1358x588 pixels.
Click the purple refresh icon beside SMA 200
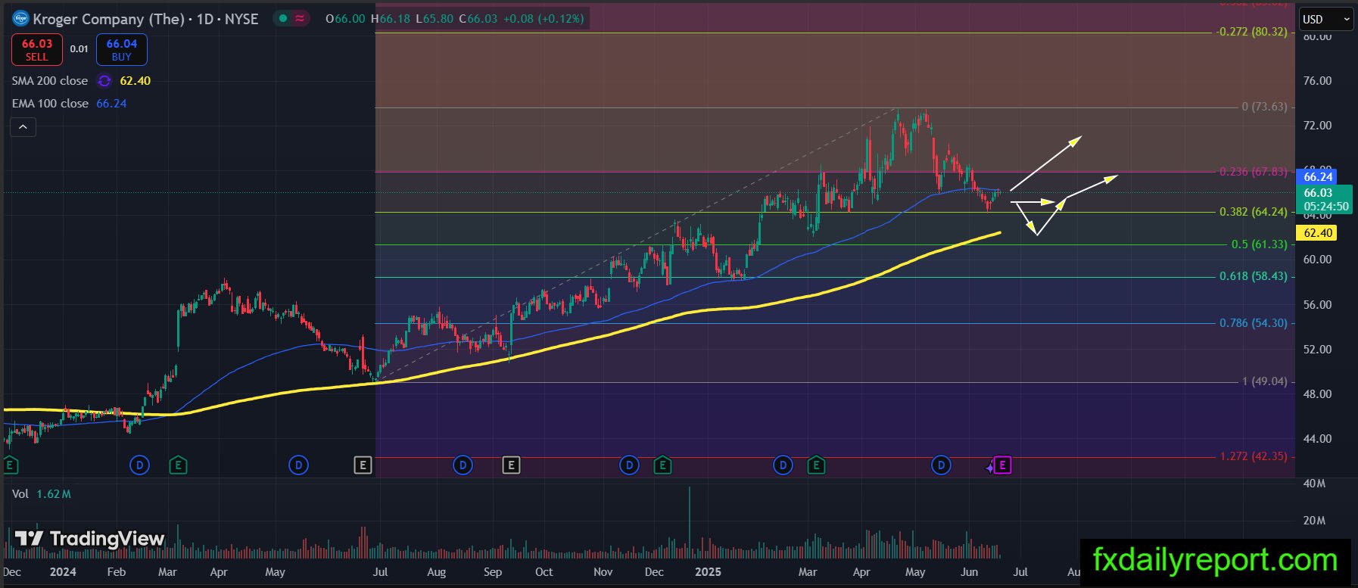click(x=104, y=81)
